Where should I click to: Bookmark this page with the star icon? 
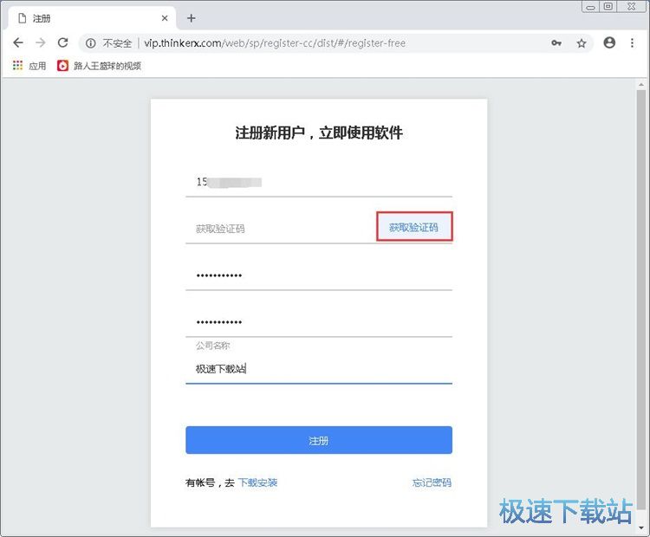click(x=582, y=43)
